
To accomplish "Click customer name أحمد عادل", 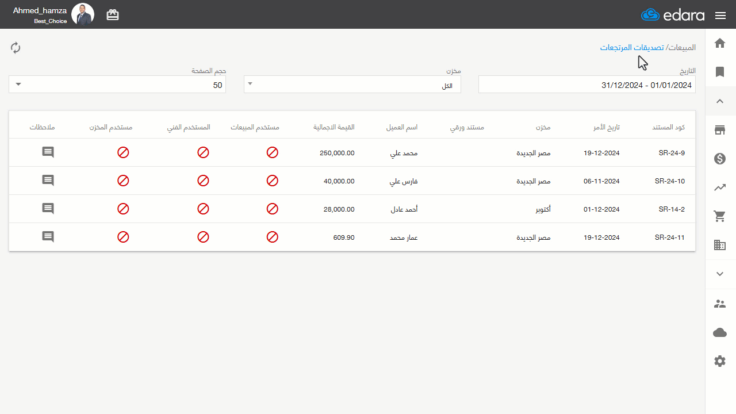I will (x=404, y=209).
